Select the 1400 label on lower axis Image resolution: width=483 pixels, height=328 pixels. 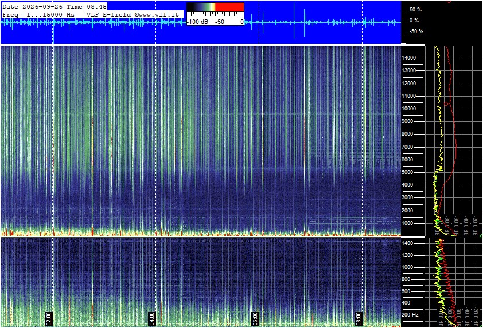[407, 243]
